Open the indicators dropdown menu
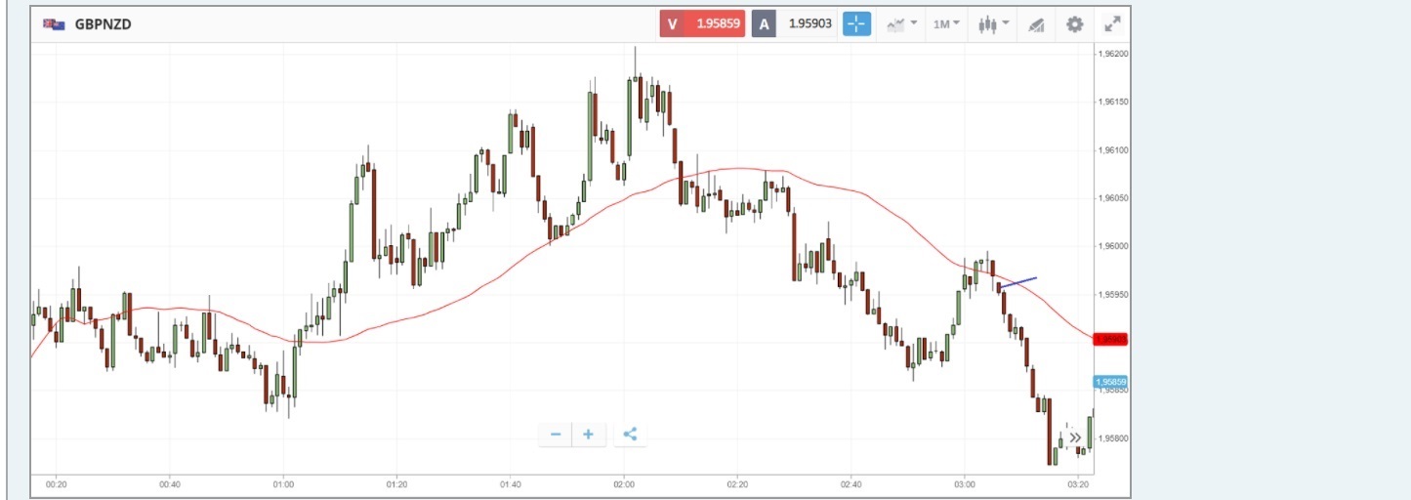The image size is (1411, 500). pyautogui.click(x=900, y=24)
